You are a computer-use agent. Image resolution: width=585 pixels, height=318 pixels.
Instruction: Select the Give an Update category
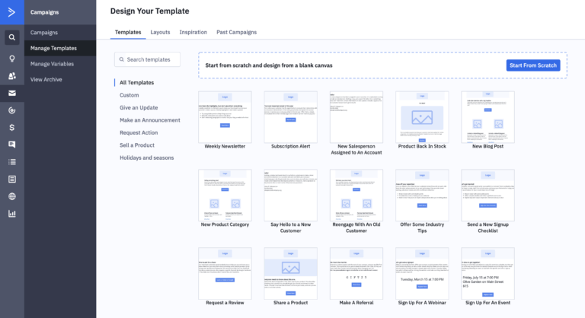click(x=139, y=107)
